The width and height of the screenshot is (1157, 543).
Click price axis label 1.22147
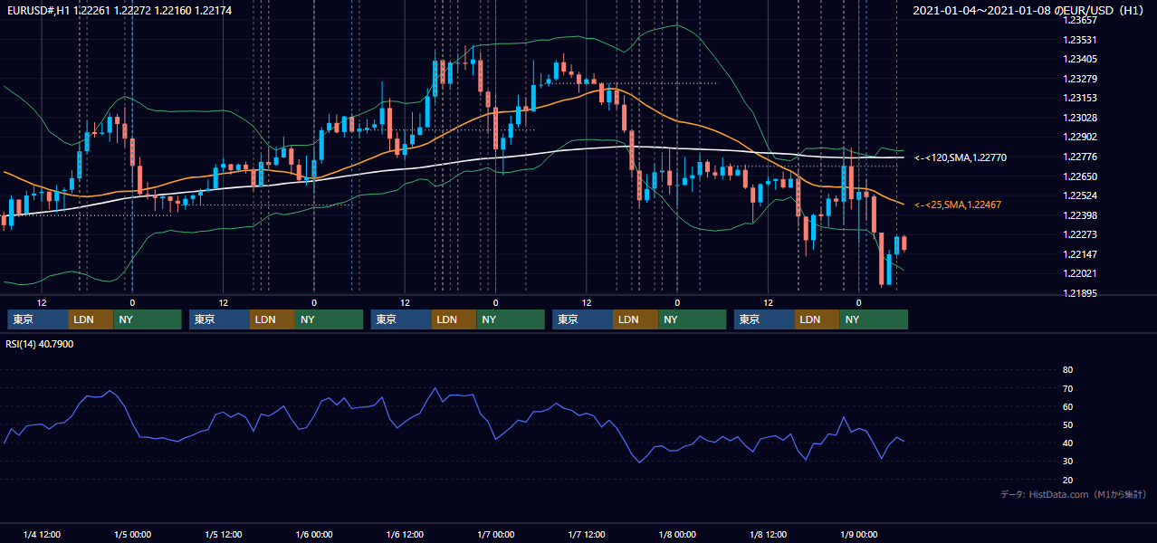point(1080,254)
